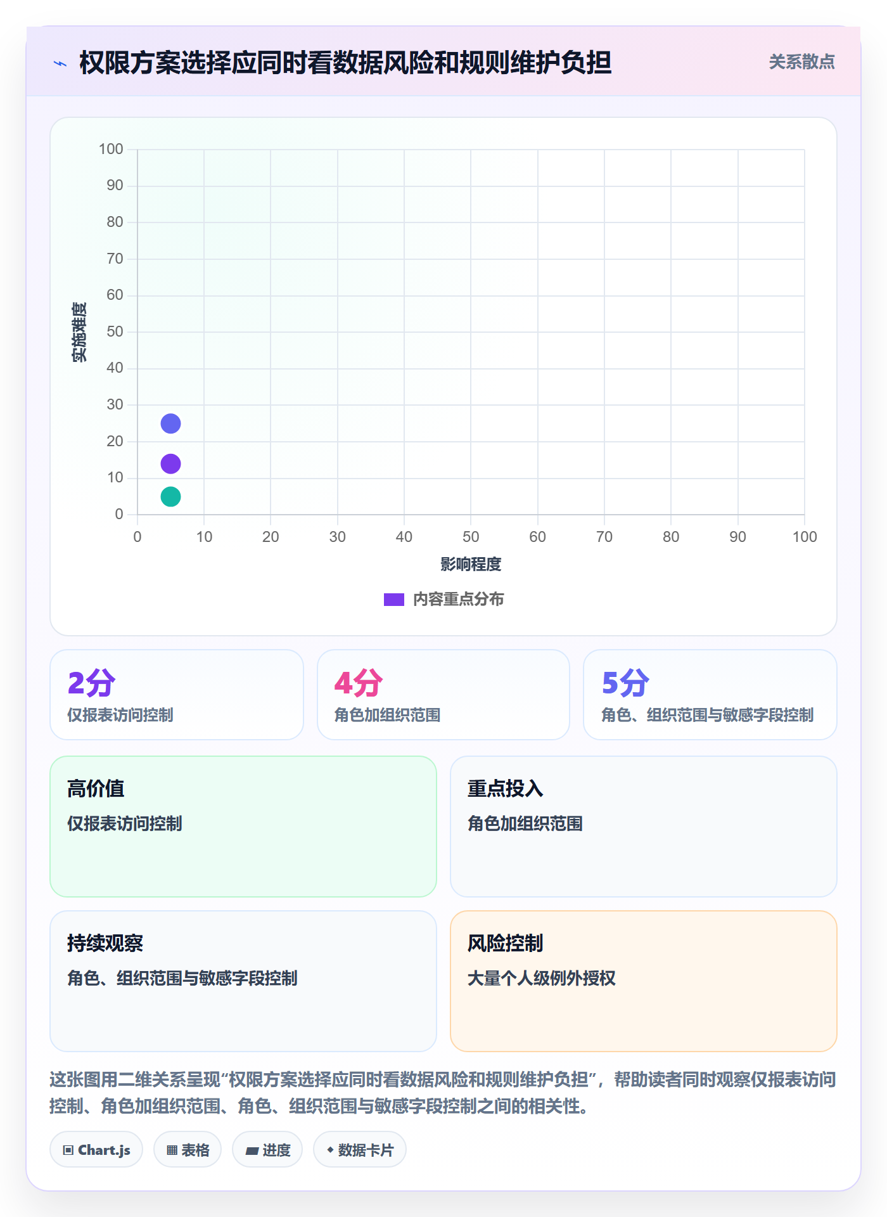Click 角色、组织范围与敏感字段控制 under 5分

(707, 715)
